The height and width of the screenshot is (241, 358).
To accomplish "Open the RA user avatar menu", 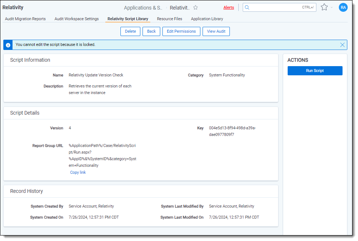I will pos(343,7).
